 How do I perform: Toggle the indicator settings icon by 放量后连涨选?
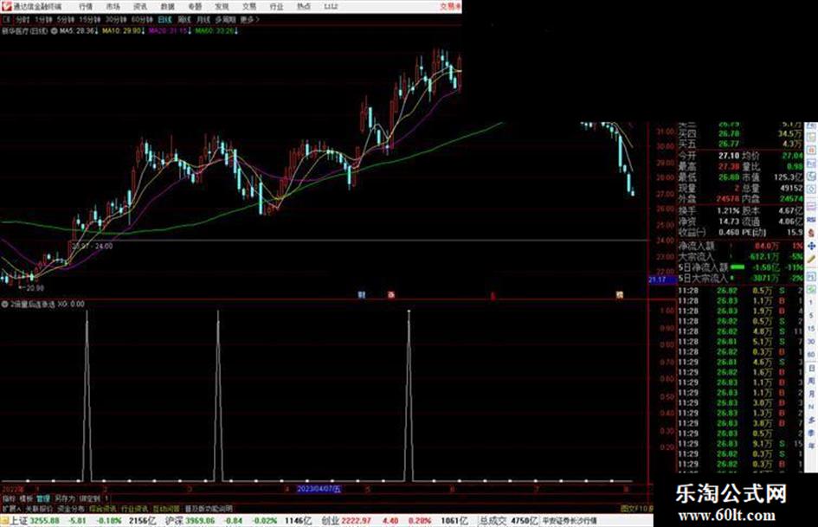[x=4, y=304]
